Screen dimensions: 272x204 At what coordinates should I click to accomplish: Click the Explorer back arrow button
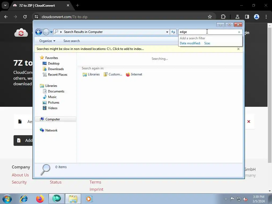click(x=39, y=32)
